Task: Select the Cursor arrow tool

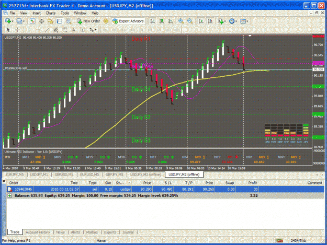Action: 8,30
